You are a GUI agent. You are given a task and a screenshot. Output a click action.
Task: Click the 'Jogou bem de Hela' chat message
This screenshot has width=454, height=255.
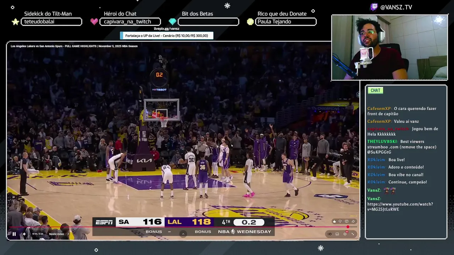coord(403,131)
